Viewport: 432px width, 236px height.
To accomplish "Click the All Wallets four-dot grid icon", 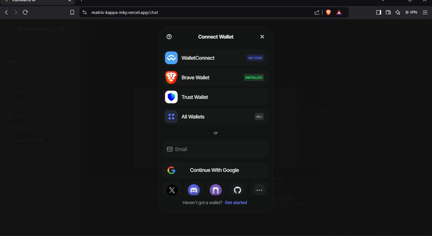I will [171, 117].
